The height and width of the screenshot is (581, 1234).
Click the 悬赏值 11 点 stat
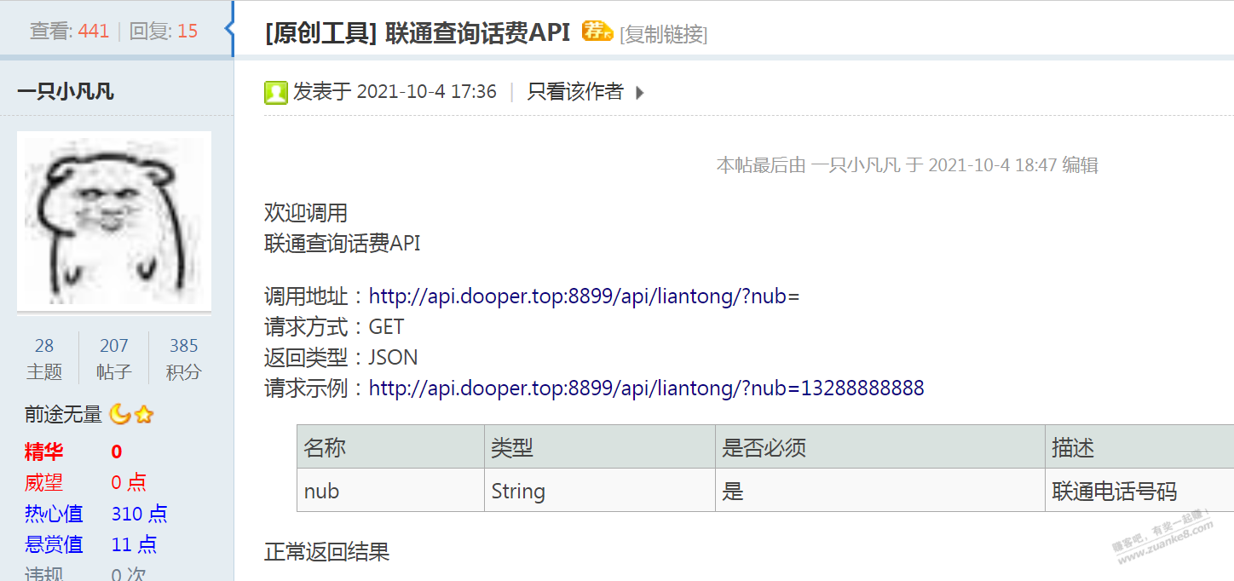pos(90,544)
